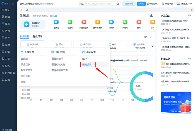Image resolution: width=194 pixels, height=131 pixels.
Task: Open 工资 in the sidebar
Action: pyautogui.click(x=6, y=59)
